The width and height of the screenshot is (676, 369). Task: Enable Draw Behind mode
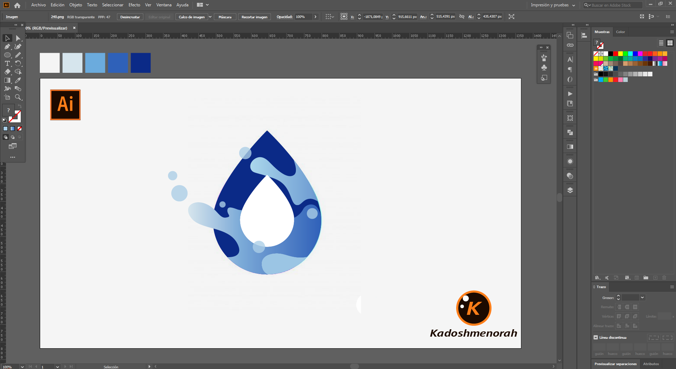pyautogui.click(x=12, y=137)
